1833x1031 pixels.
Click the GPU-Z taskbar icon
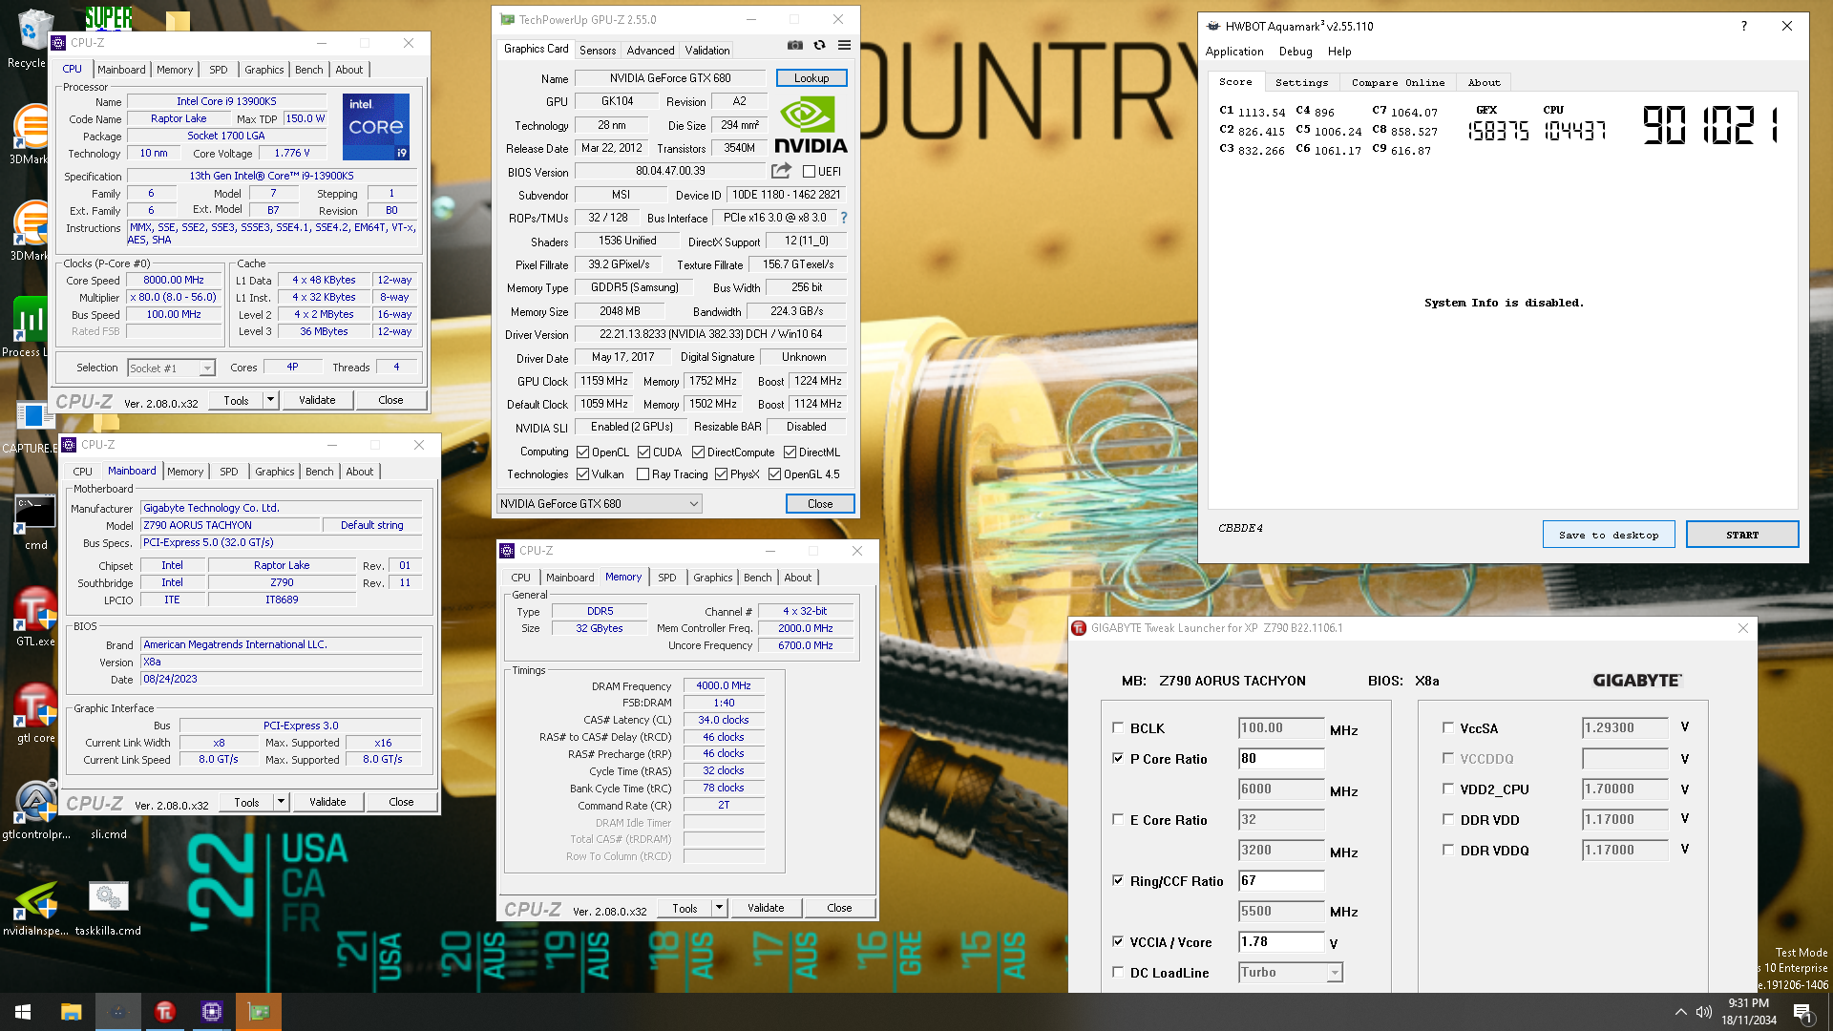259,1012
